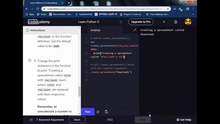This screenshot has width=220, height=124.
Task: Open the Chrome profile account icon
Action: pos(188,9)
